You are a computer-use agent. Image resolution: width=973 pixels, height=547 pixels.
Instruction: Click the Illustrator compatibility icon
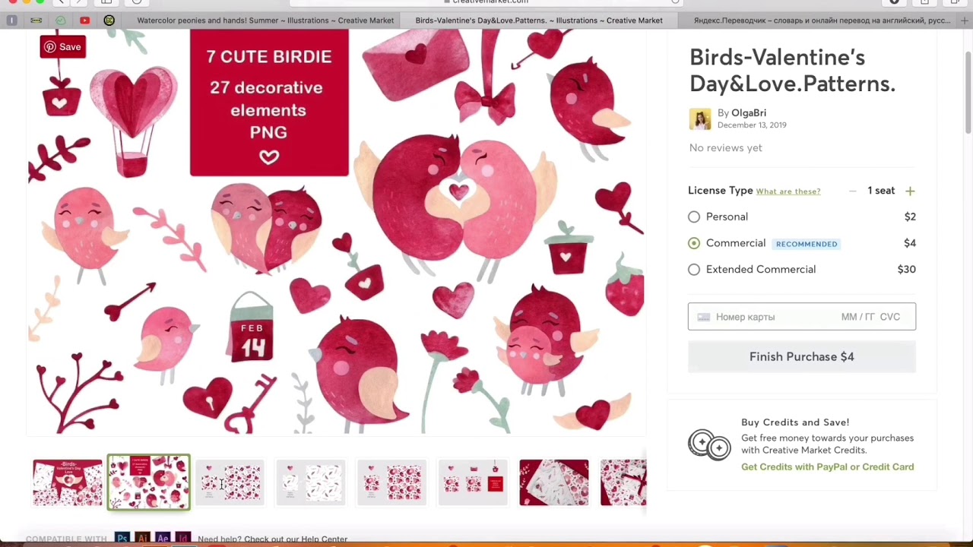142,539
